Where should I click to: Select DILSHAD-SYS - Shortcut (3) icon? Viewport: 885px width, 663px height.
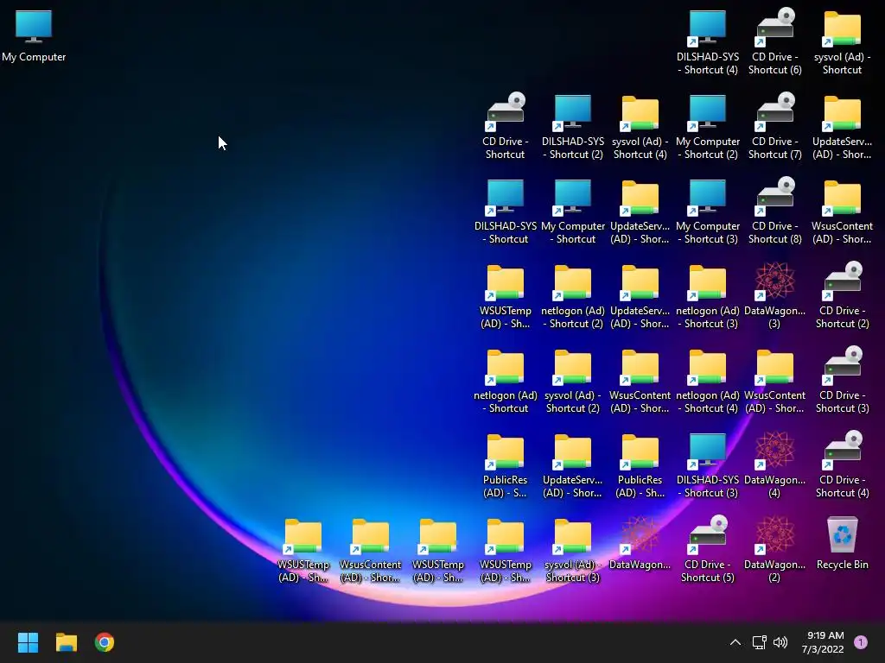pyautogui.click(x=707, y=465)
